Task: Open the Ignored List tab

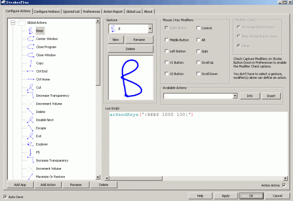Action: pos(71,12)
